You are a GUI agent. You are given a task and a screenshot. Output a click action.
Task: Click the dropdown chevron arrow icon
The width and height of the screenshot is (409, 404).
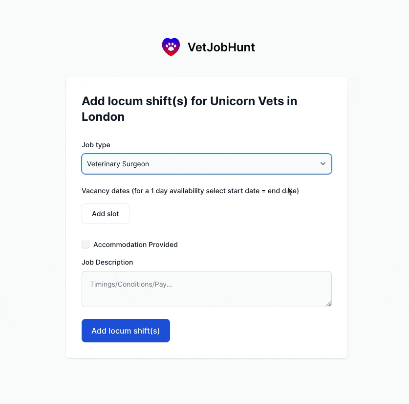[x=323, y=164]
